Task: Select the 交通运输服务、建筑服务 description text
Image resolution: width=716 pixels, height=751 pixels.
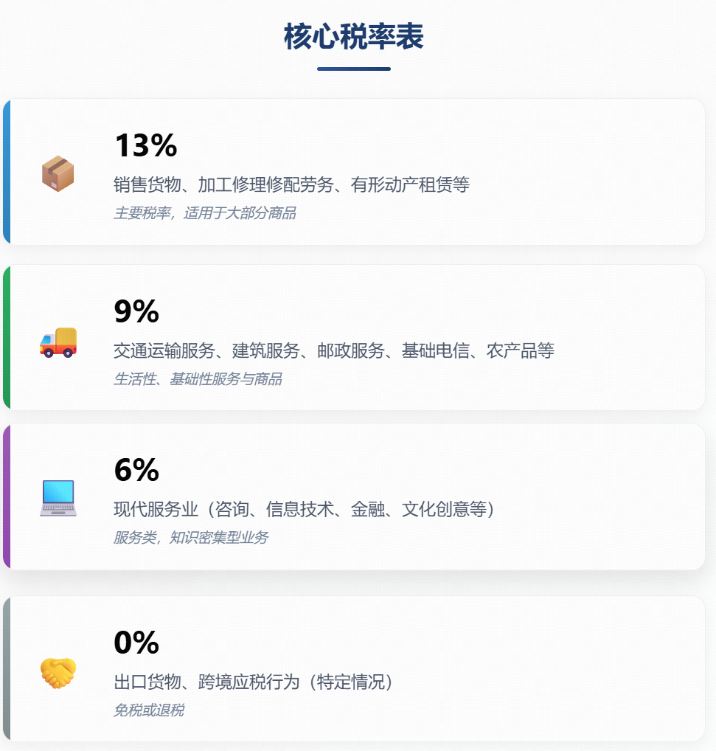Action: coord(333,350)
